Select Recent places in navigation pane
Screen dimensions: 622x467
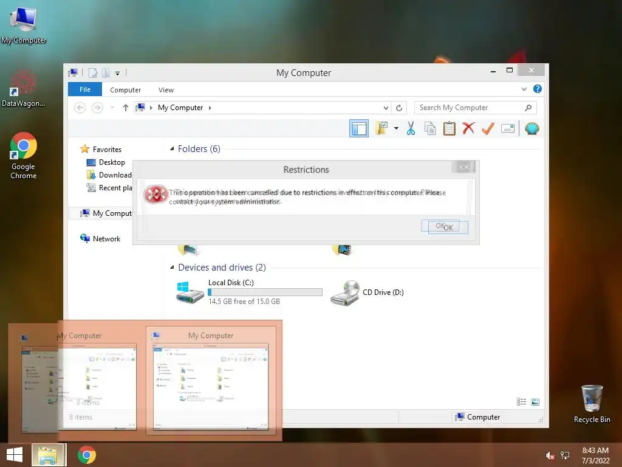(109, 187)
